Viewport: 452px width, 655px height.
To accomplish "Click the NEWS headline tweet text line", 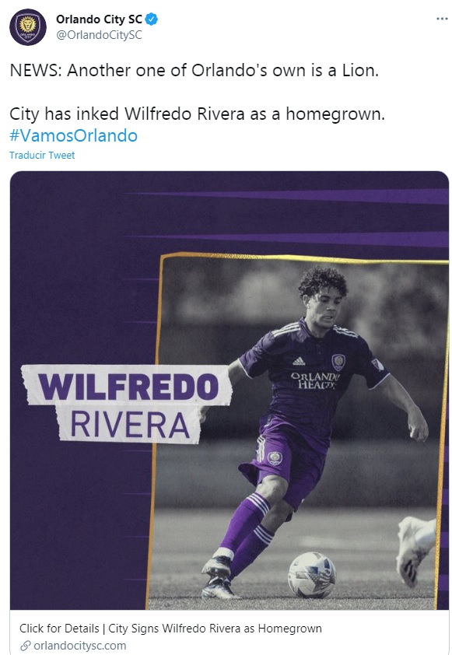I will click(x=194, y=70).
